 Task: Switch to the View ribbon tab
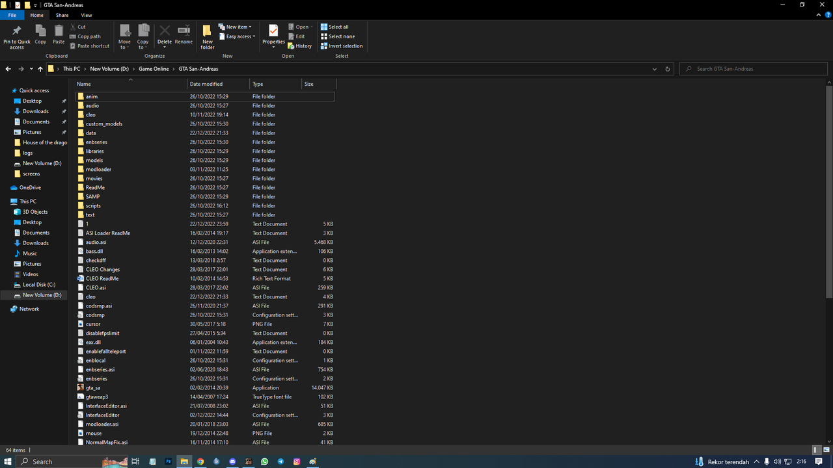click(x=87, y=15)
